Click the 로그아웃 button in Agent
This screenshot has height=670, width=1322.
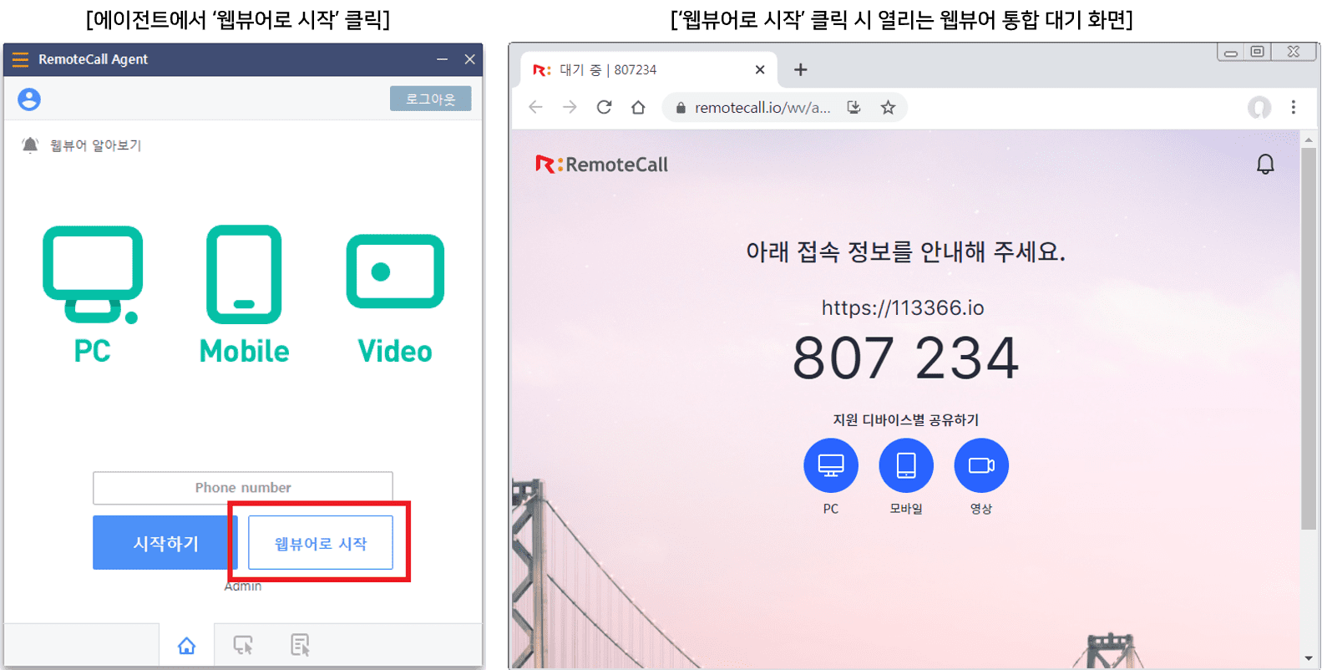coord(430,99)
